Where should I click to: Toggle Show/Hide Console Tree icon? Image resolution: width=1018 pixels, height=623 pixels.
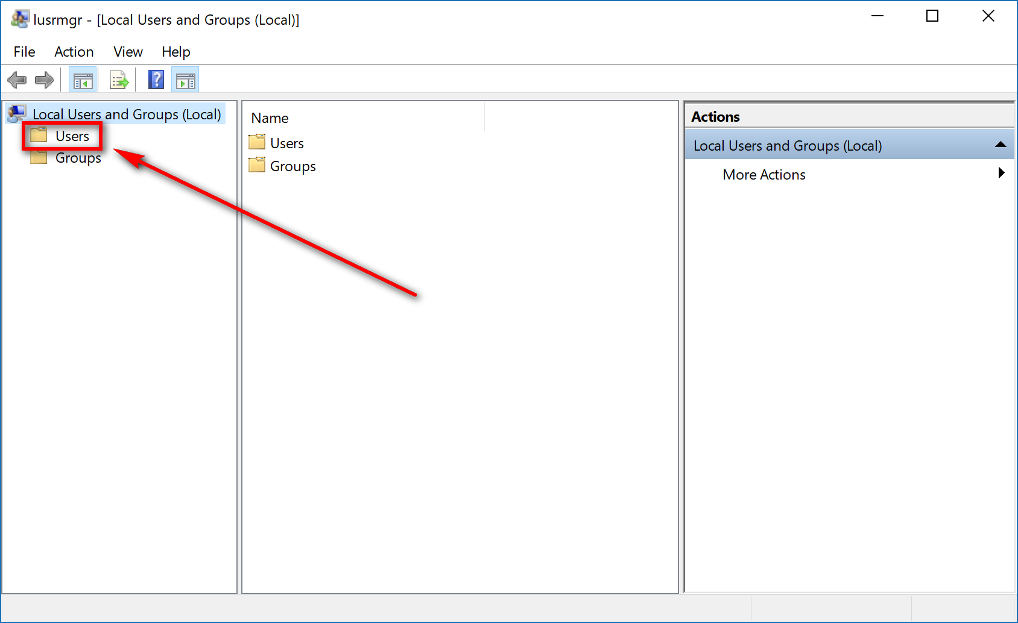click(x=83, y=80)
